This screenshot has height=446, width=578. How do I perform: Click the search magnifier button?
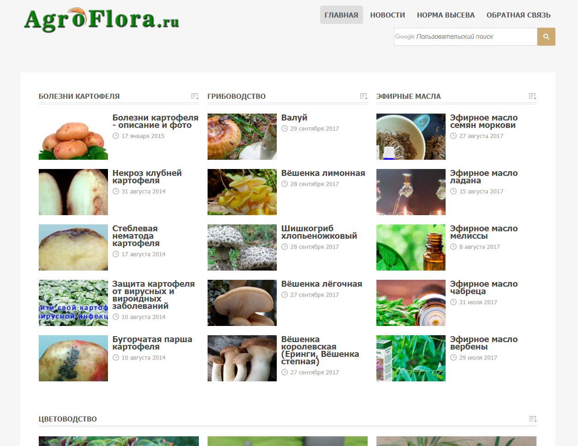(x=546, y=37)
